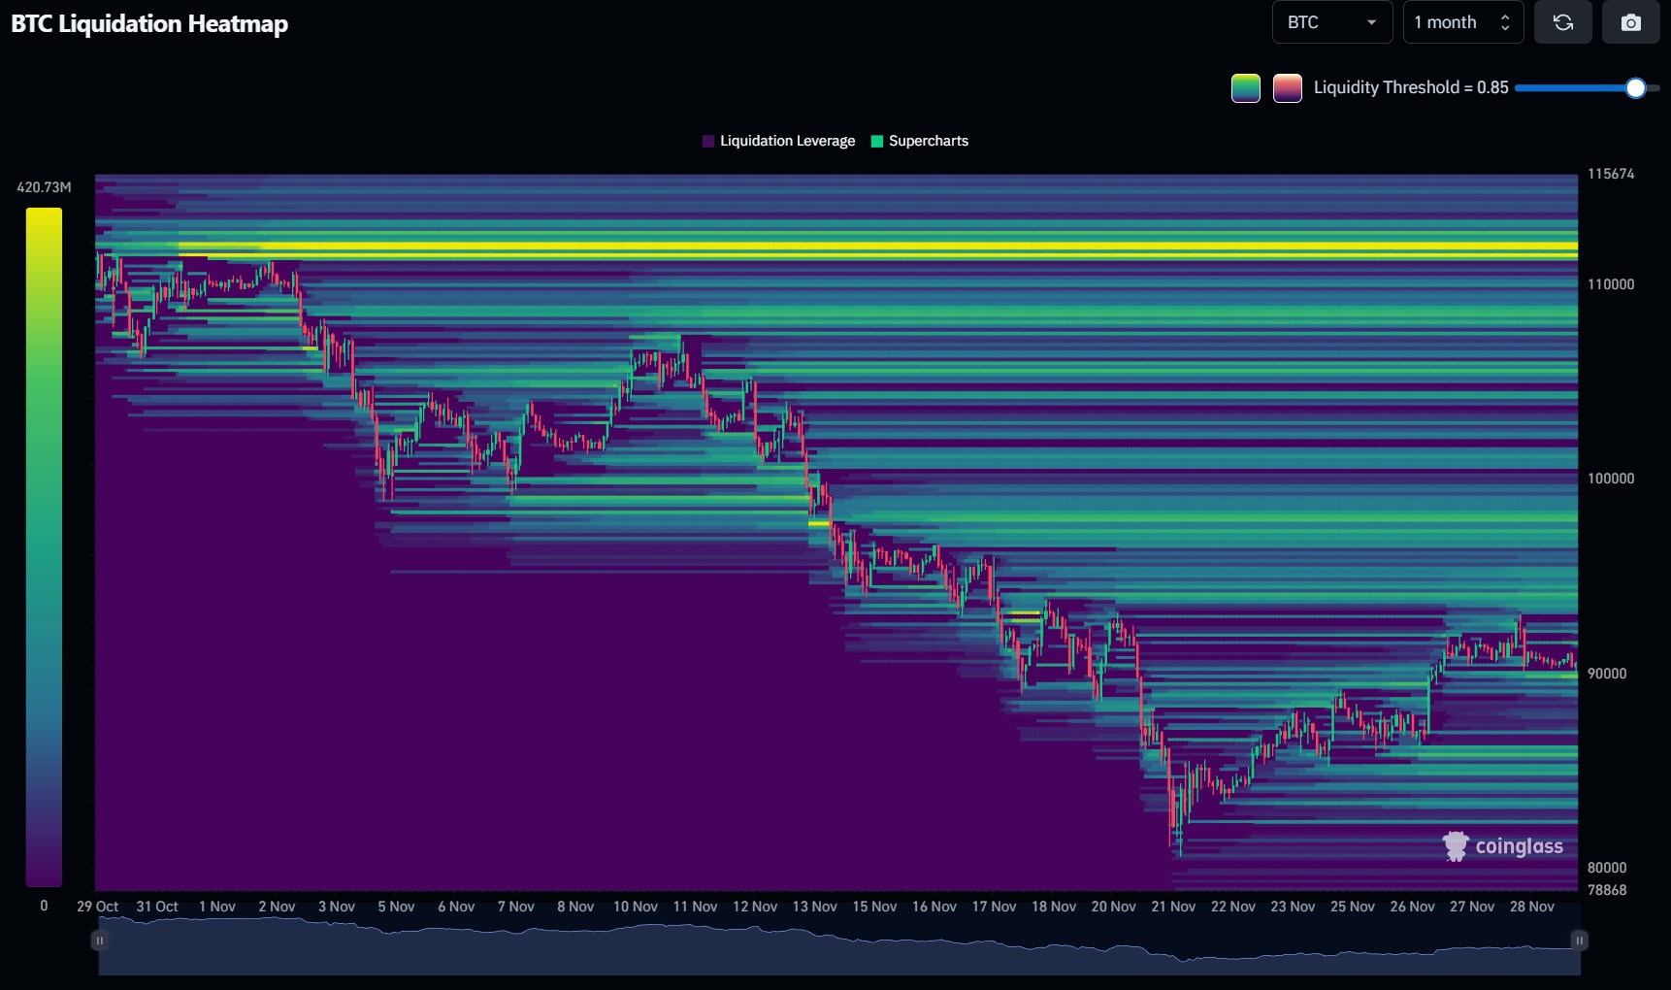1671x990 pixels.
Task: Toggle the Liquidation Leverage legend series
Action: (x=786, y=142)
